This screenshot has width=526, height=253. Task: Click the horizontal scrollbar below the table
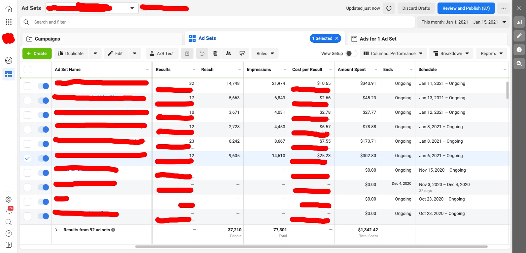311,247
